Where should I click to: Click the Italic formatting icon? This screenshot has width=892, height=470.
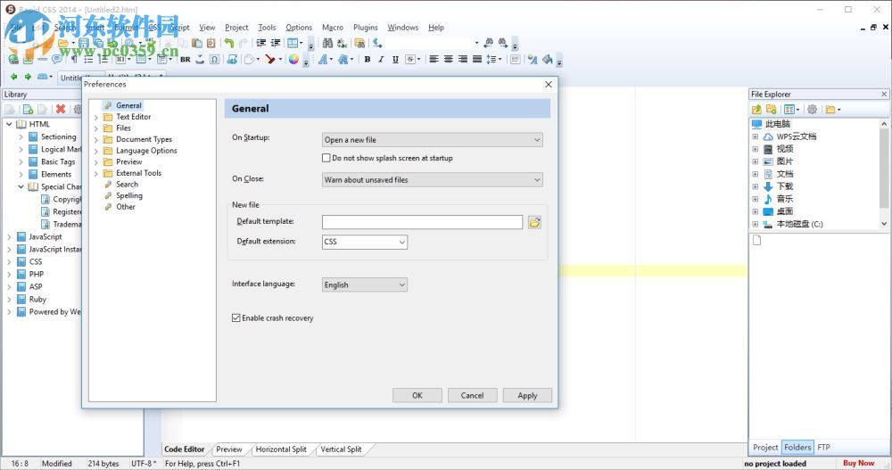pyautogui.click(x=381, y=59)
